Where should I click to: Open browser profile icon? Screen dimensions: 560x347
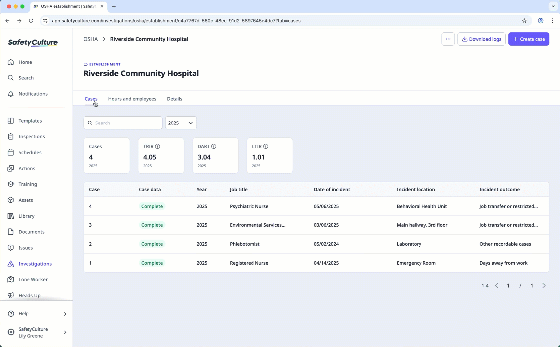[x=540, y=21]
